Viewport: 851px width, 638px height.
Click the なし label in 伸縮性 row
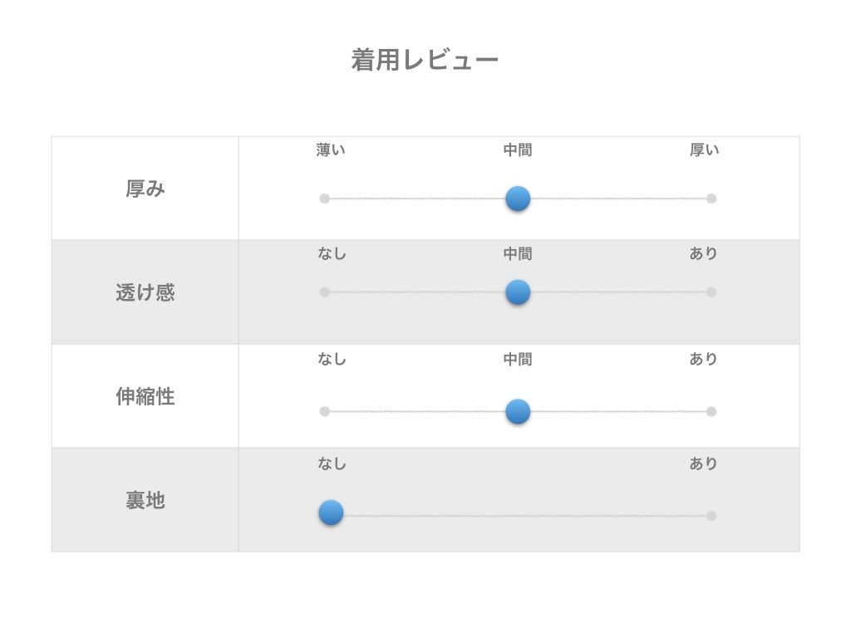[x=332, y=360]
